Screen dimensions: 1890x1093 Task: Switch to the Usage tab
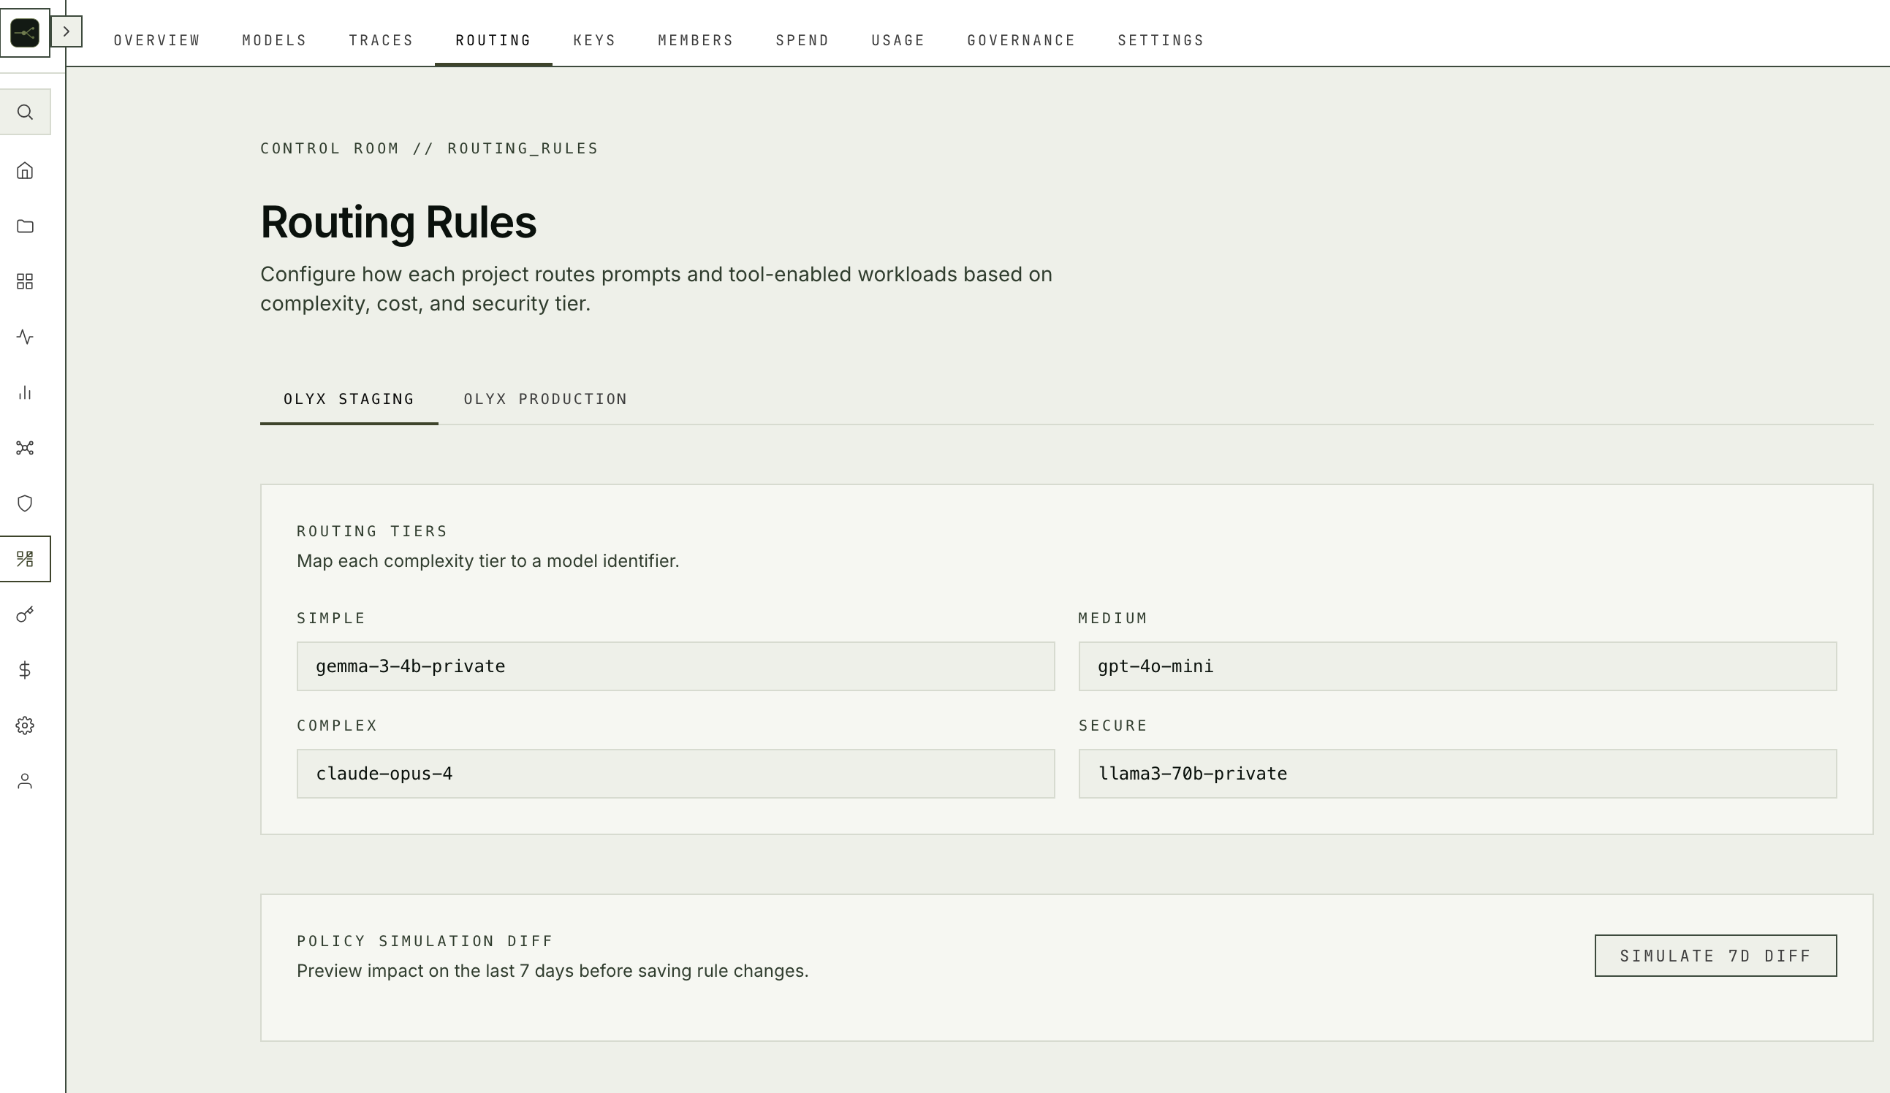coord(898,40)
